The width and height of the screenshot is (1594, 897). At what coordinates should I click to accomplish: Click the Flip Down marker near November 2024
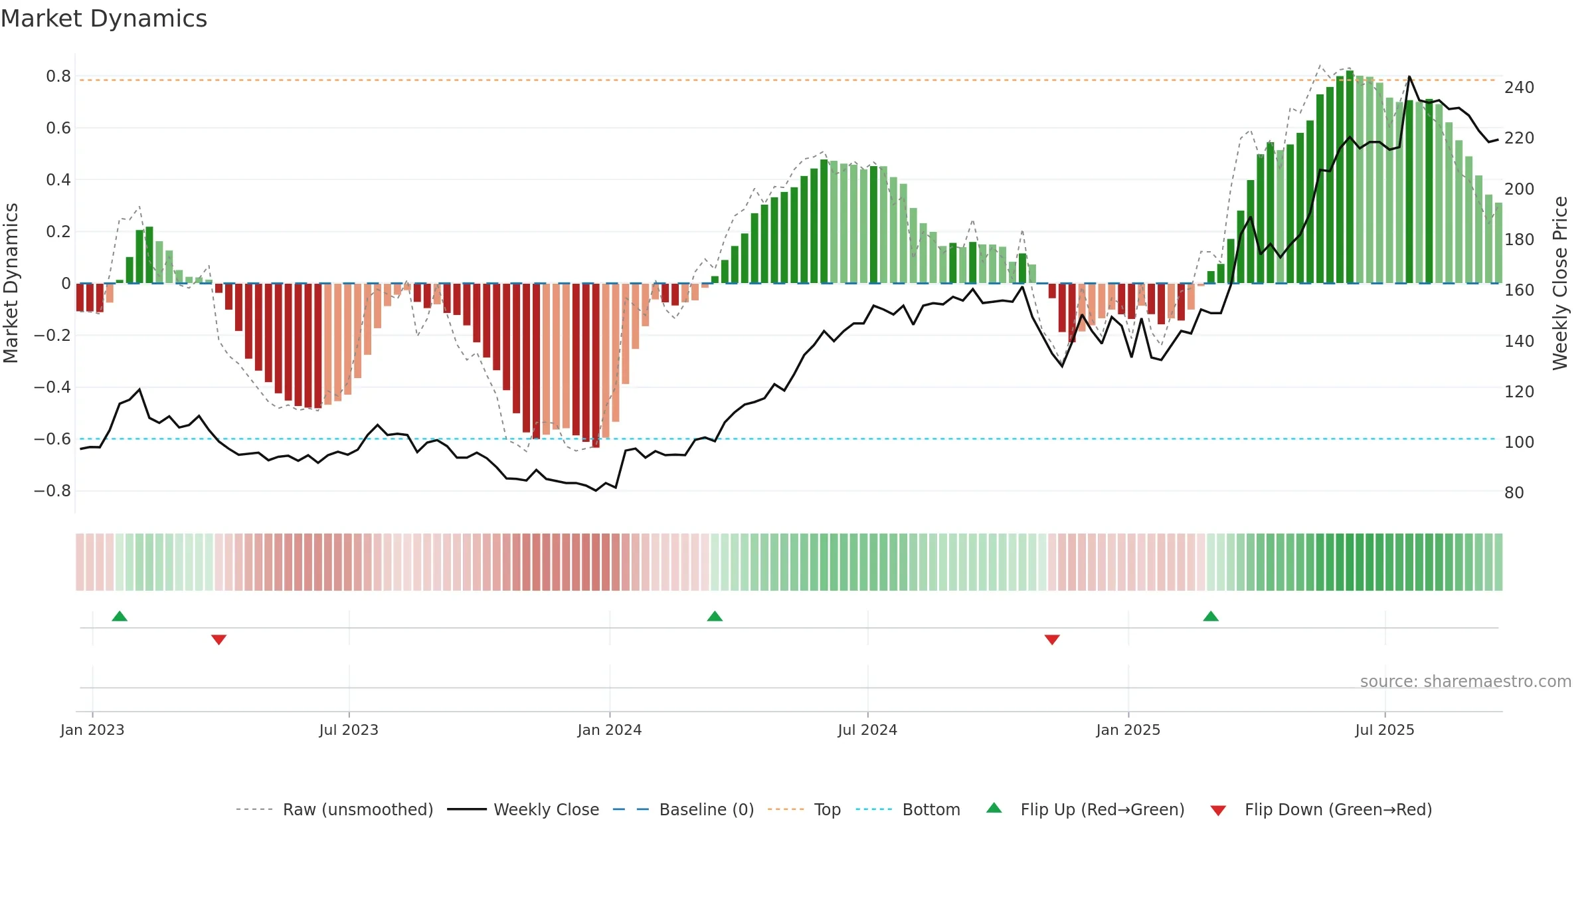point(1052,639)
